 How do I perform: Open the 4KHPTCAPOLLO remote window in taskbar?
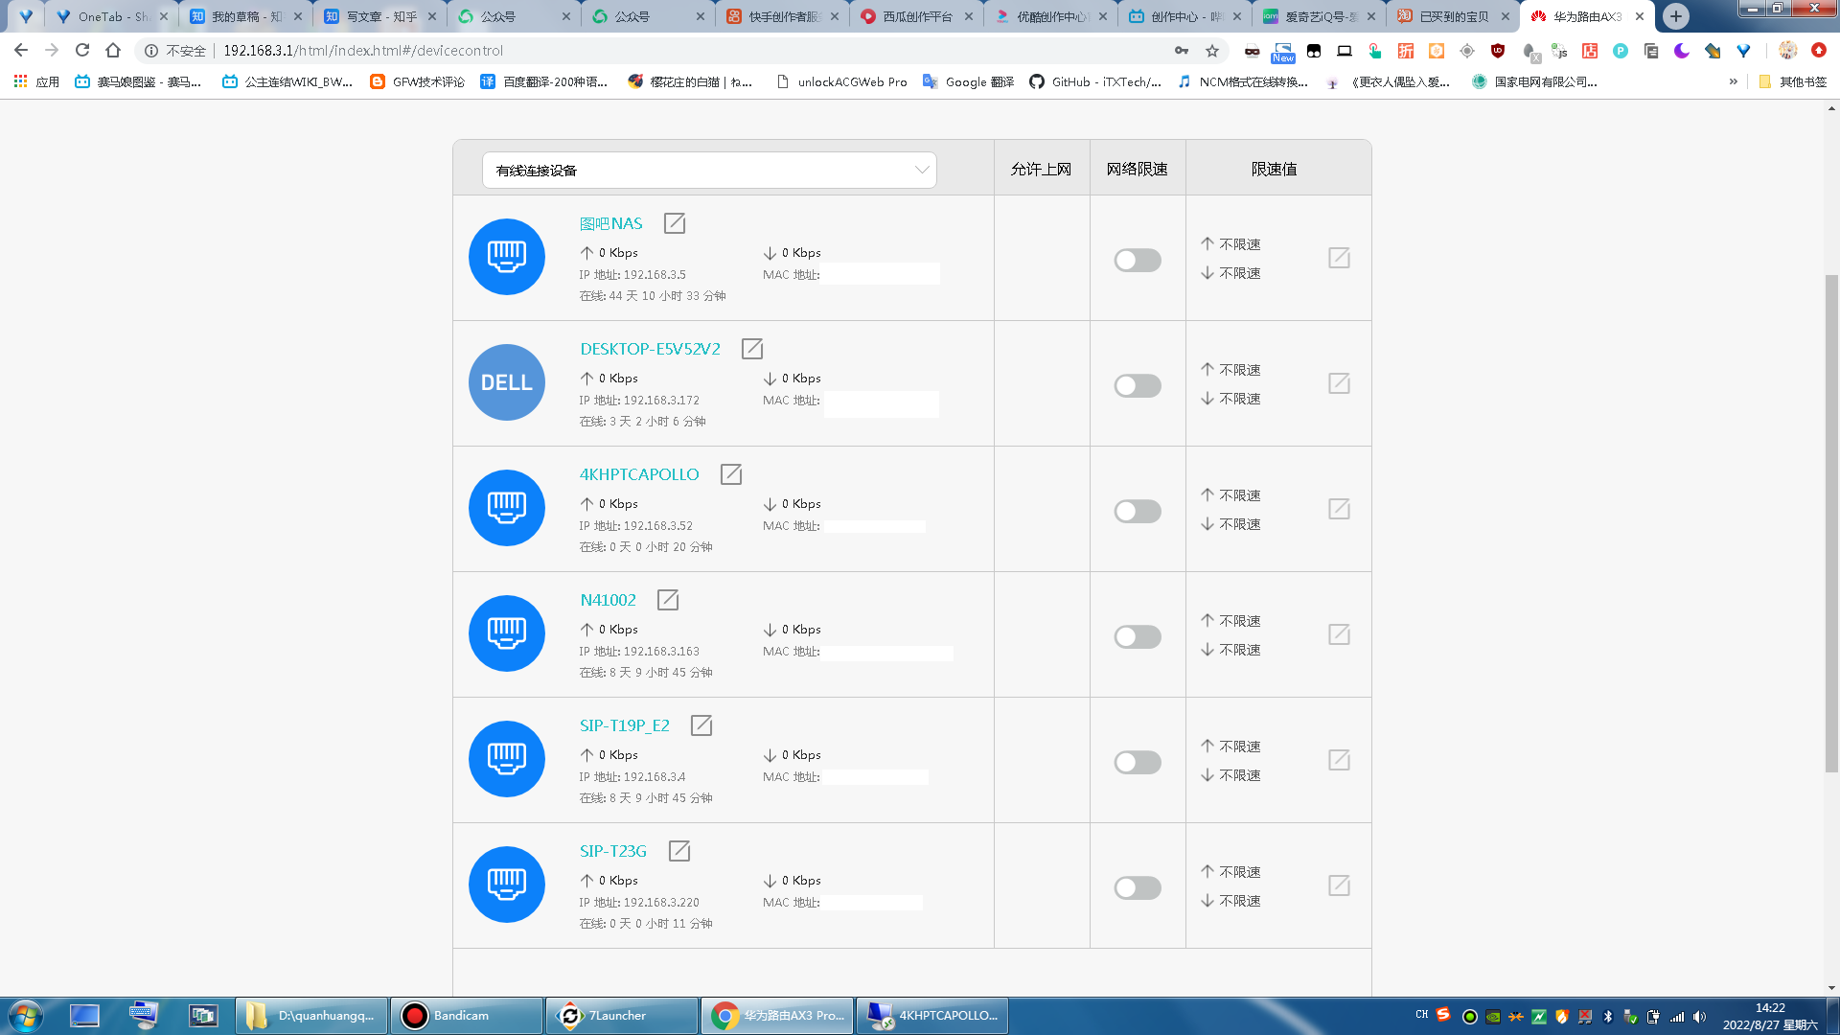tap(932, 1016)
